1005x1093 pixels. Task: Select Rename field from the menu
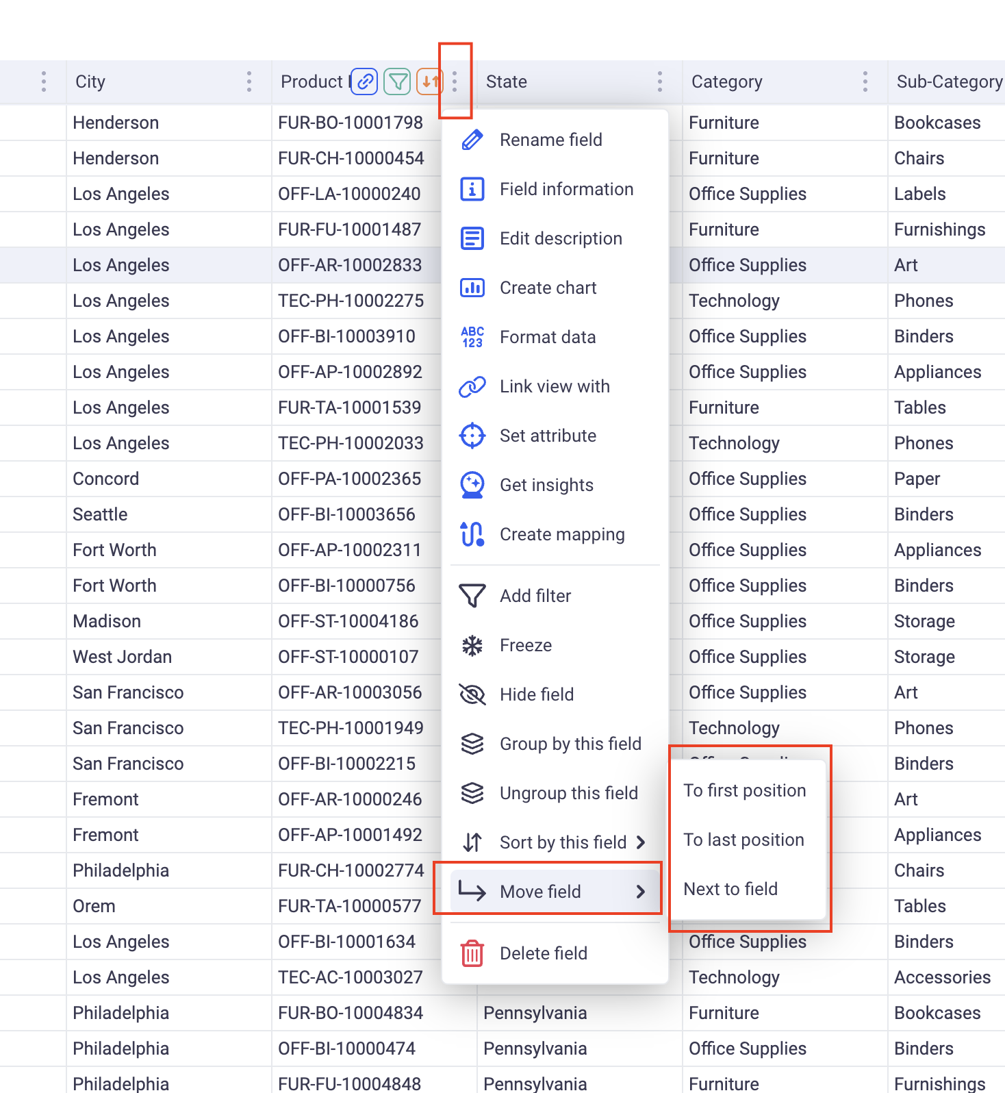point(550,140)
